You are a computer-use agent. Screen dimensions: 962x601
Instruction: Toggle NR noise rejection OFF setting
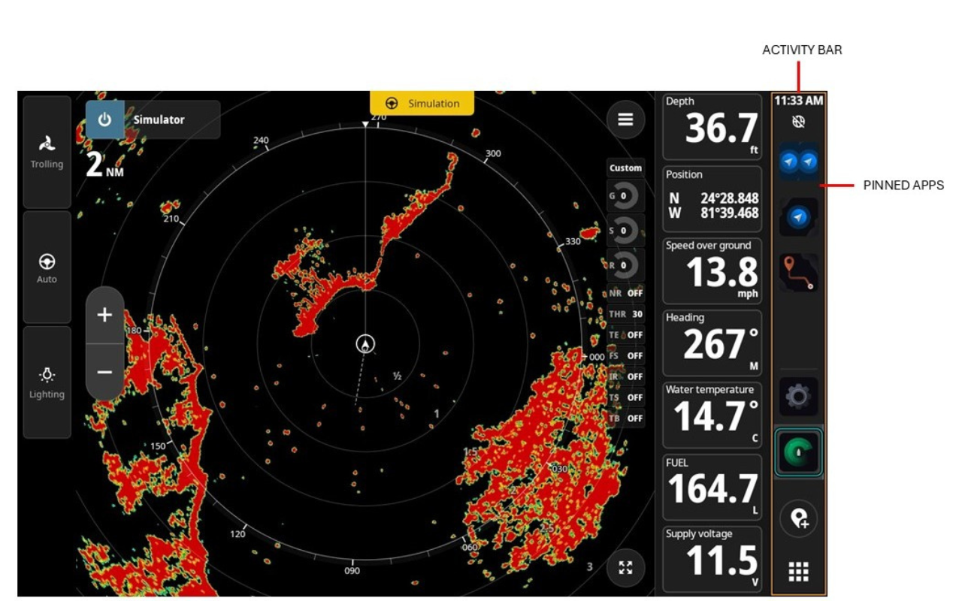click(x=625, y=293)
